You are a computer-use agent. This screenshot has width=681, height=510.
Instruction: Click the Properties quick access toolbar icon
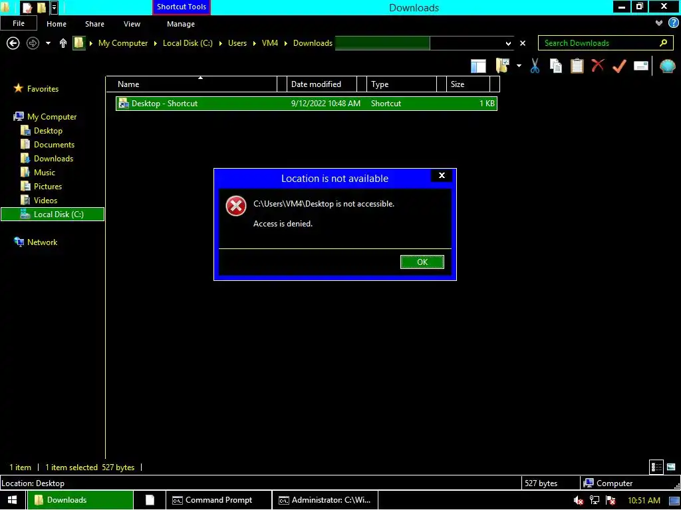click(27, 7)
